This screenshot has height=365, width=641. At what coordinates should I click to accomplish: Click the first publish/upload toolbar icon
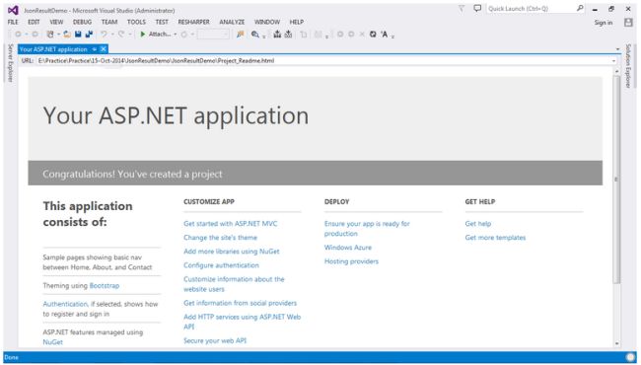[x=277, y=35]
